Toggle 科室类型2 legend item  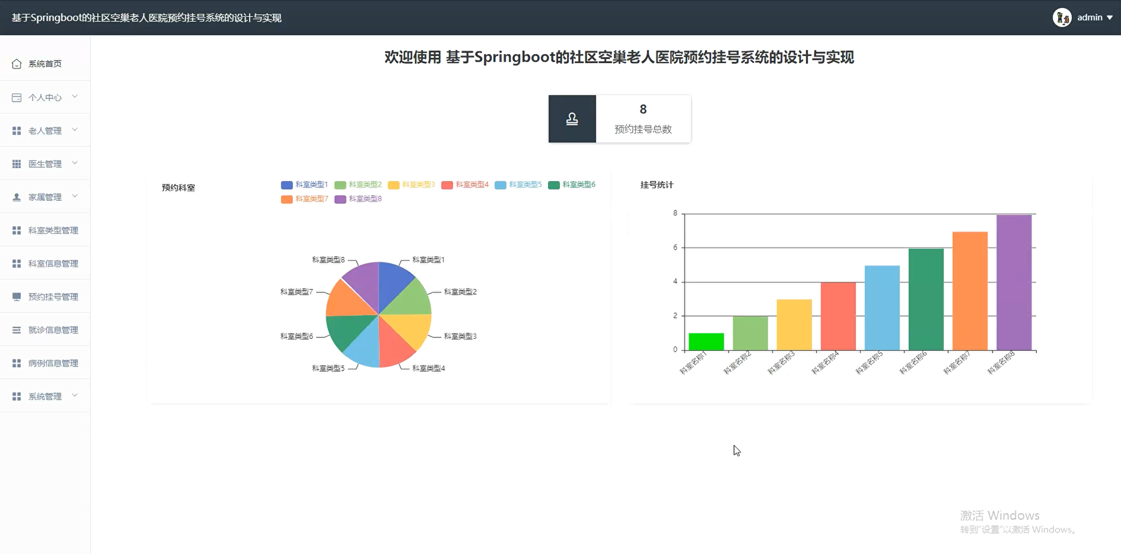[358, 184]
